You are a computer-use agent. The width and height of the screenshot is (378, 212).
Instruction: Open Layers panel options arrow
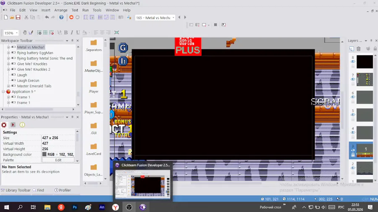pos(366,41)
